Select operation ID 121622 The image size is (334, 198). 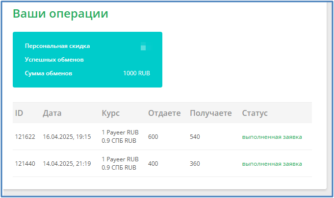pyautogui.click(x=25, y=137)
